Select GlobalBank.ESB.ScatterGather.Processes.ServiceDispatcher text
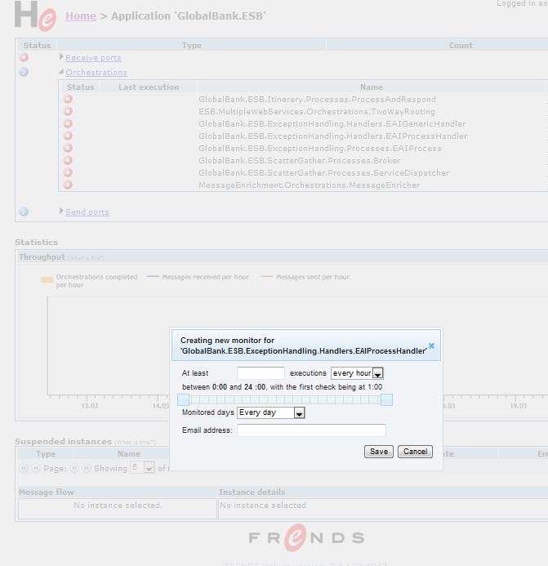The width and height of the screenshot is (548, 566). click(x=323, y=173)
